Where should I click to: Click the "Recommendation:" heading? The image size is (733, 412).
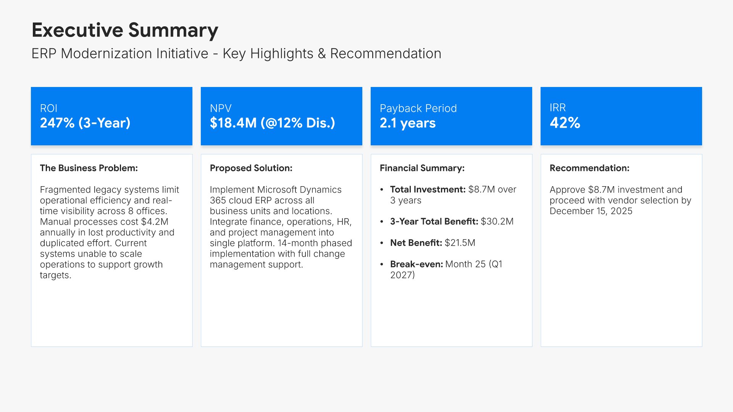(589, 168)
